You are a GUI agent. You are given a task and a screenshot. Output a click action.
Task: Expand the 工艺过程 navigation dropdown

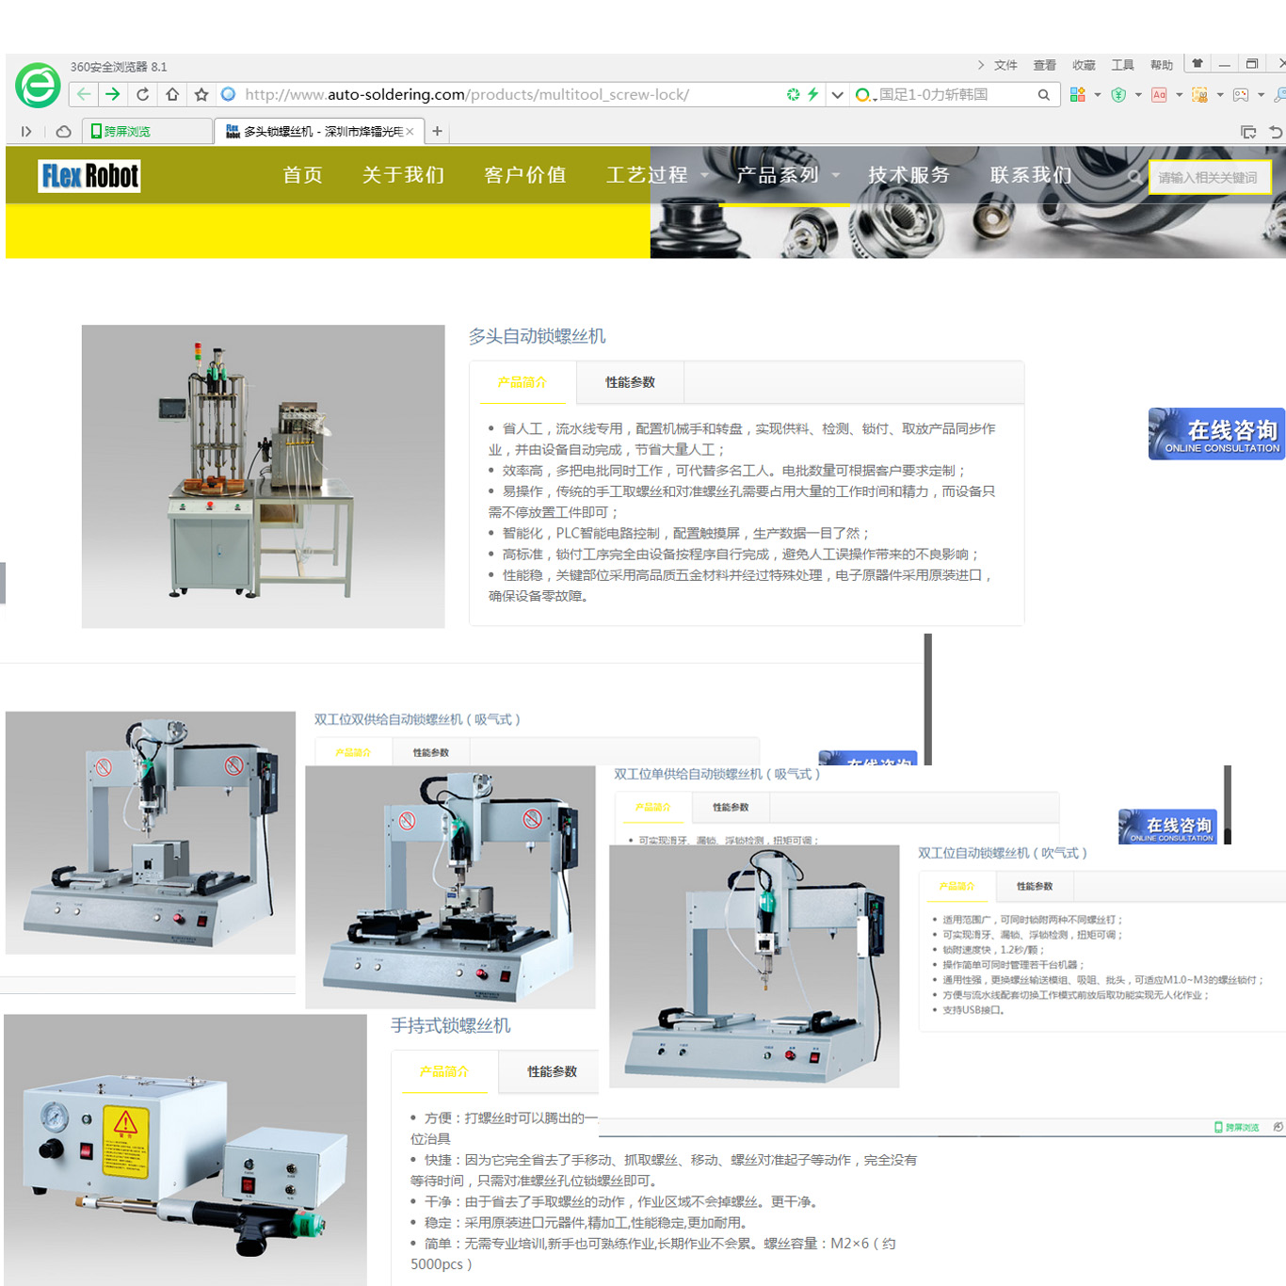(647, 175)
